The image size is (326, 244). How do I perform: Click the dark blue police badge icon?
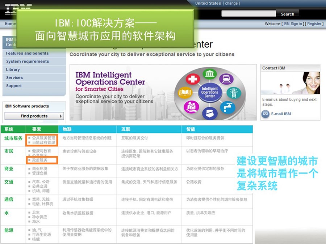coord(210,113)
